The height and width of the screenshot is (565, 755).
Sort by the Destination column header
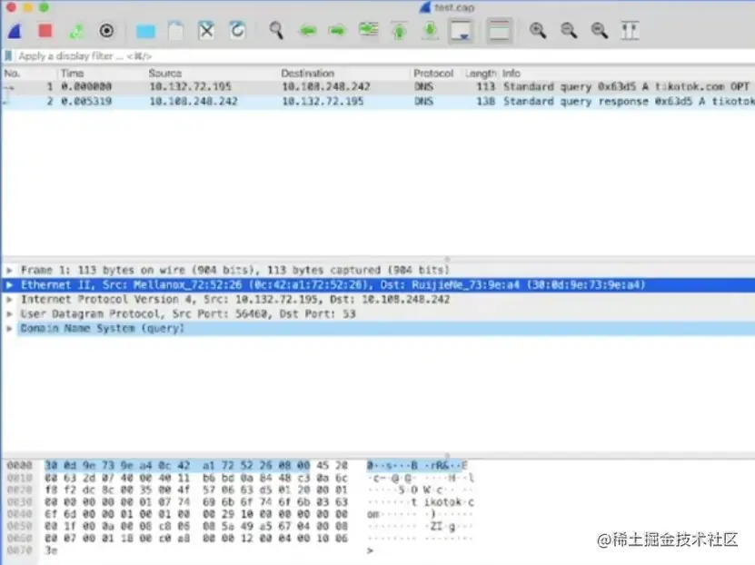point(344,74)
